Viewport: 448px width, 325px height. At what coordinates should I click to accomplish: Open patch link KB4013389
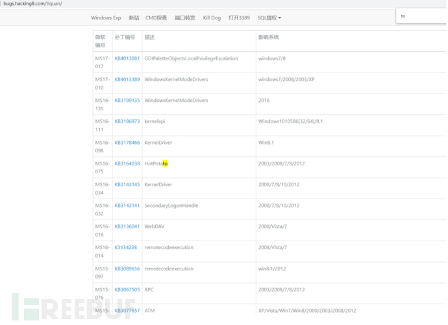127,79
